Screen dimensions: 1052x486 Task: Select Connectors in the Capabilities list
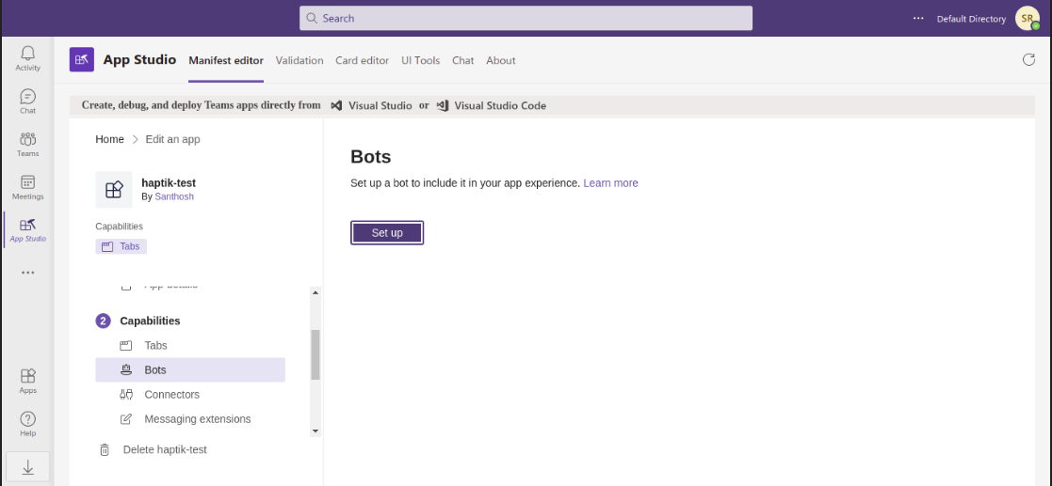(190, 394)
